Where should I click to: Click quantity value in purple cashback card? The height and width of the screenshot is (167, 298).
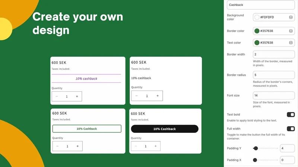click(x=67, y=96)
